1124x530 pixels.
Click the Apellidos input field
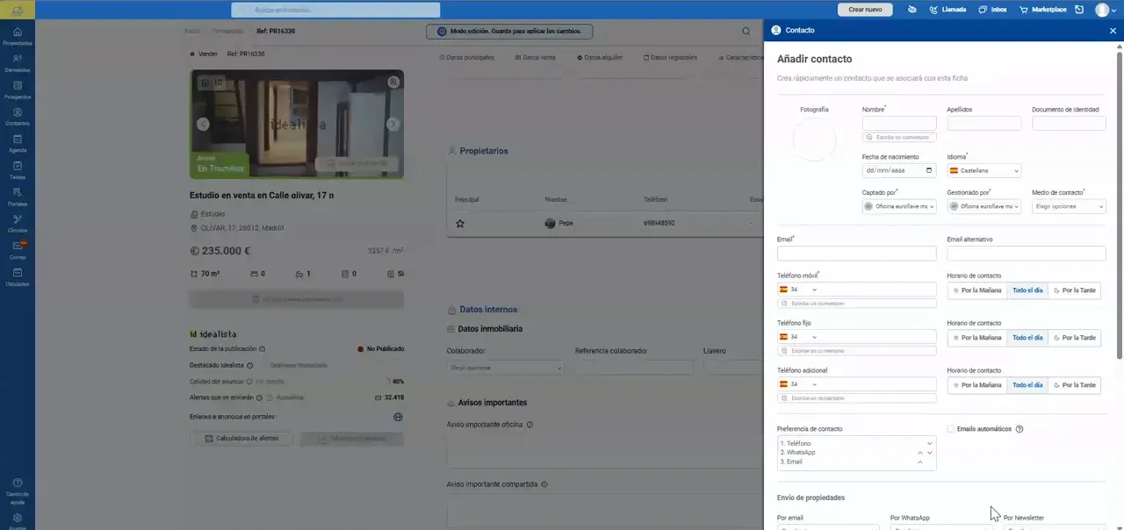click(983, 124)
